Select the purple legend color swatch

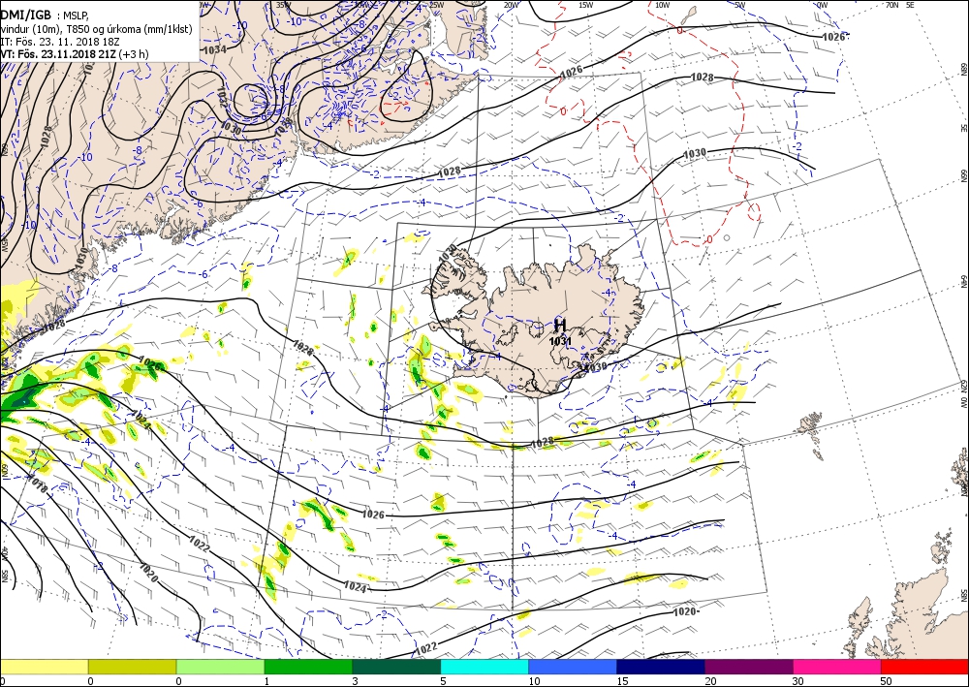point(748,667)
